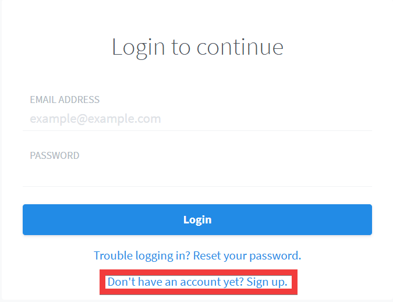Create an account via Sign up
The image size is (393, 302).
(x=267, y=282)
